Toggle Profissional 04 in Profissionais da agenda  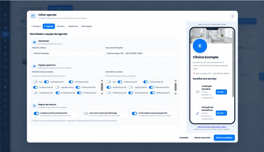[x=78, y=87]
